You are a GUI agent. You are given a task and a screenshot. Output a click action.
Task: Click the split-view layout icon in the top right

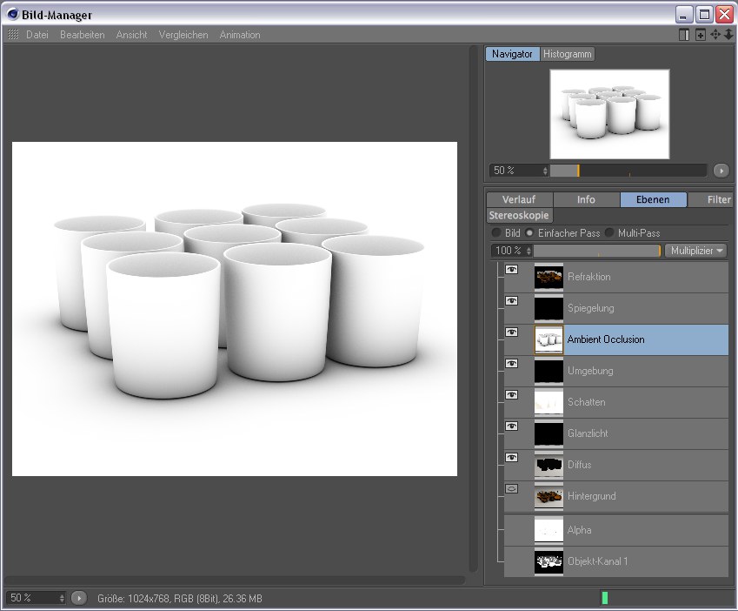click(684, 35)
